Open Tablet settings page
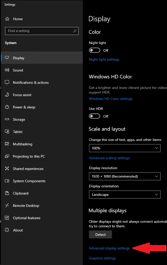Screen dimensions: 167x265 tap(42, 132)
